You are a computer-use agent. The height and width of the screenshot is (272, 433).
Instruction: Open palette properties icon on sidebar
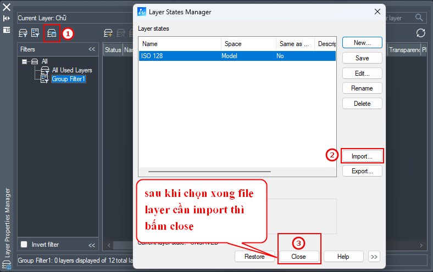[7, 30]
